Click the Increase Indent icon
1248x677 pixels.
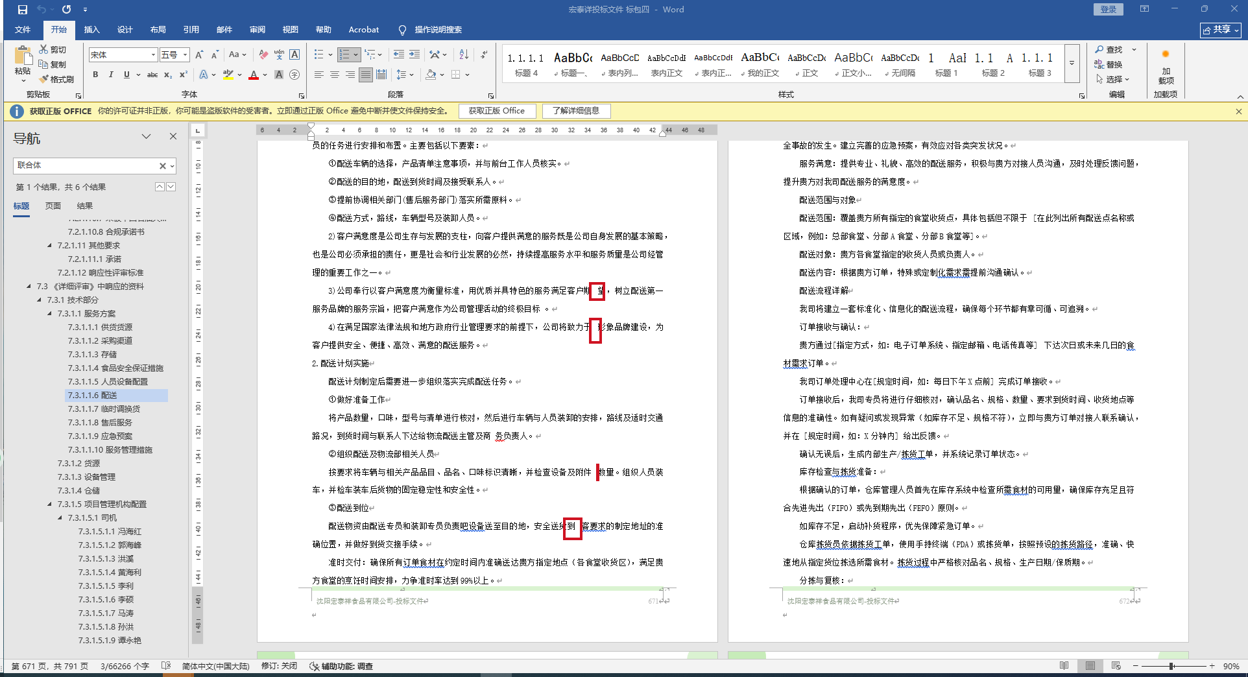(x=414, y=55)
